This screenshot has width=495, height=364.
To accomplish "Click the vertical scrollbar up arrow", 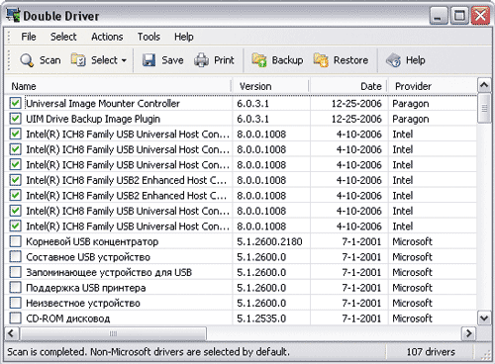I will [484, 85].
